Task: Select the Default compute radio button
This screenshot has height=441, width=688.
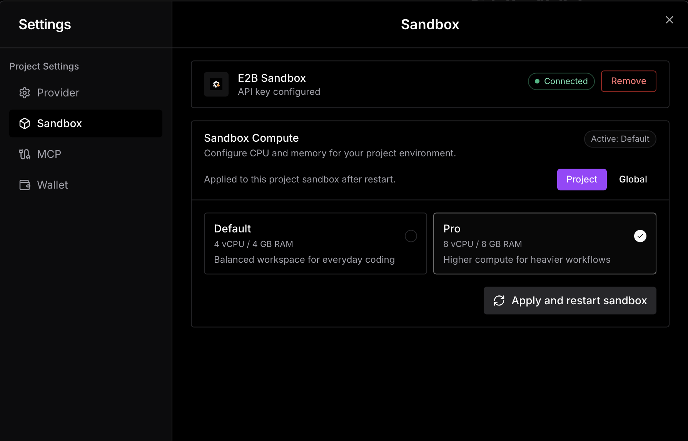Action: click(411, 236)
